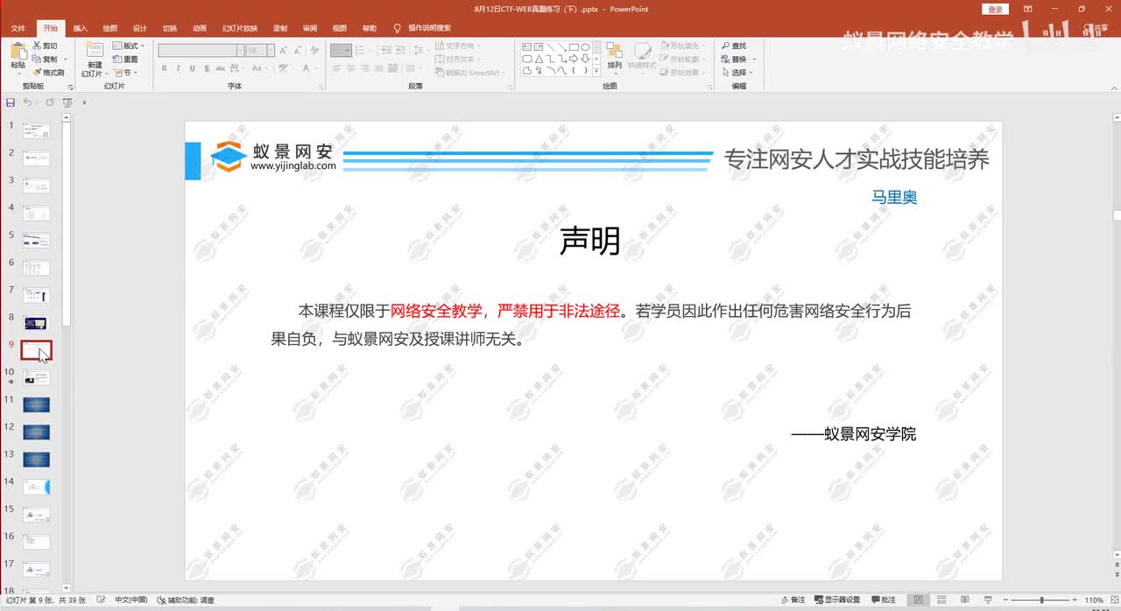Click the New Slide (新建幻灯片) icon
Viewport: 1121px width, 611px height.
[94, 51]
